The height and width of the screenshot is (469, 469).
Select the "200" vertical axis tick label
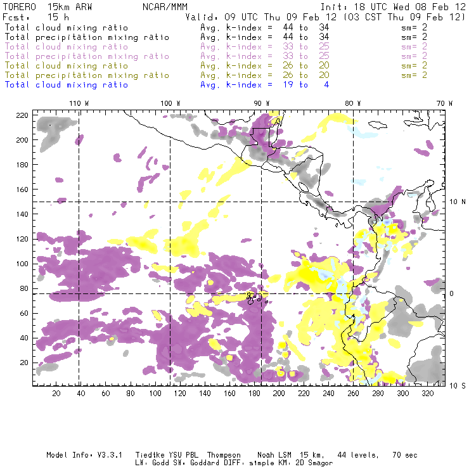[22, 140]
